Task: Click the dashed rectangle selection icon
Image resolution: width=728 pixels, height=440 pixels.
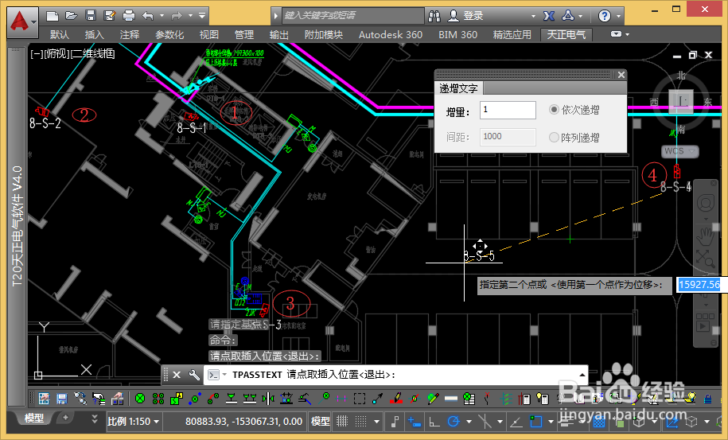Action: (x=360, y=398)
